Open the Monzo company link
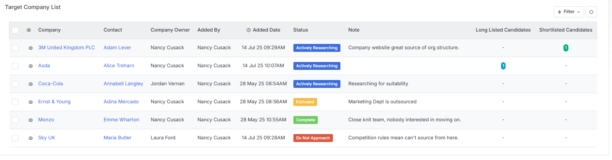Screen dimensions: 612x160 click(x=46, y=120)
